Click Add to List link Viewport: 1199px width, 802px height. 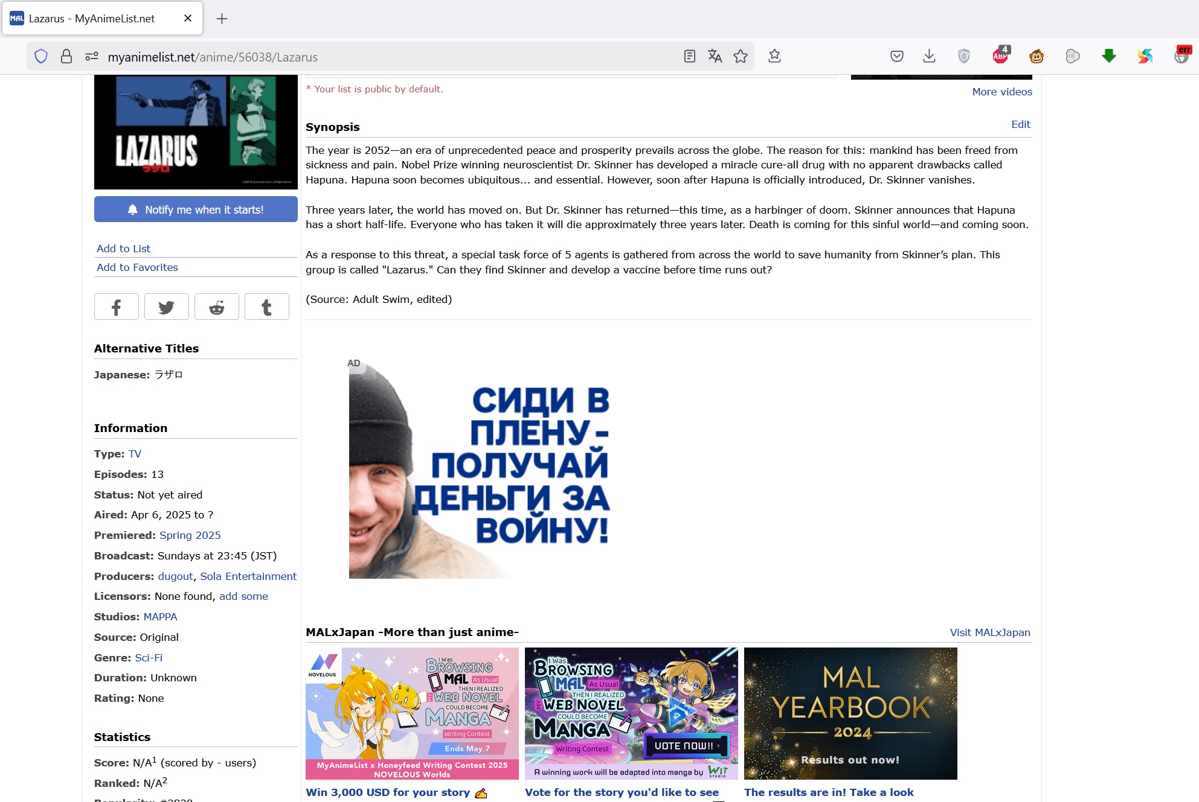tap(123, 249)
